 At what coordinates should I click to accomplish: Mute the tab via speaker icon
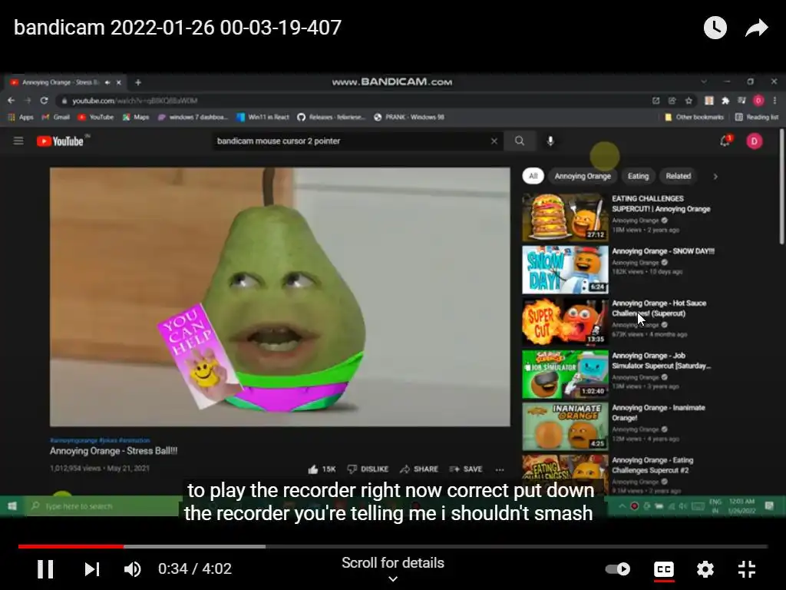tap(107, 82)
